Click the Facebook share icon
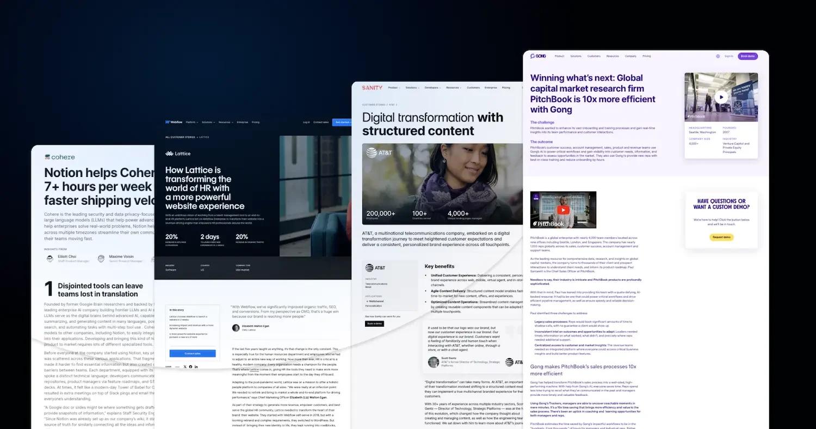 pyautogui.click(x=190, y=366)
